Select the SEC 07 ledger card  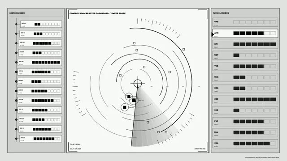coord(39,81)
